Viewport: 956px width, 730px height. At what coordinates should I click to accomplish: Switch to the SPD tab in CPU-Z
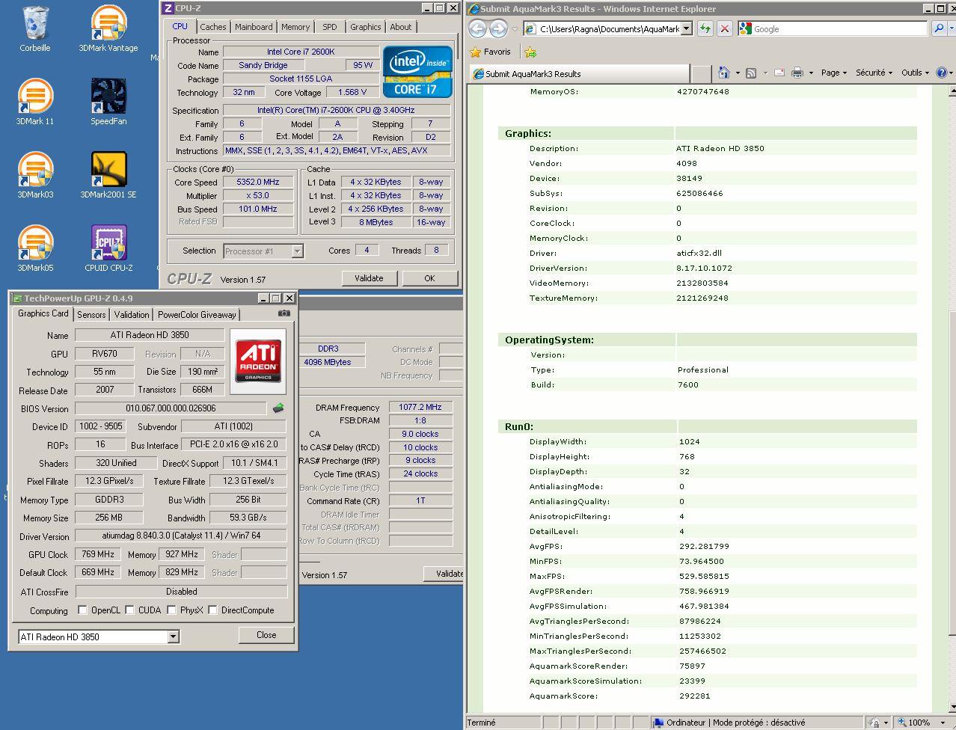(329, 26)
